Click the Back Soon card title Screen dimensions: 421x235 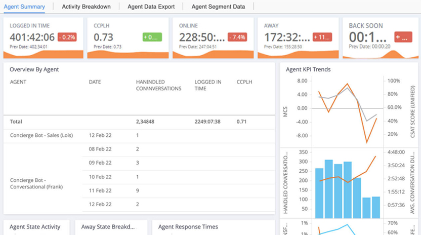click(x=366, y=25)
